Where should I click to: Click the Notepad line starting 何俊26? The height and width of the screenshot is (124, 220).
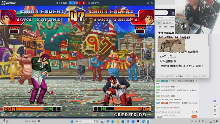pos(181,66)
